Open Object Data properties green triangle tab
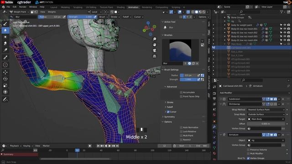This screenshot has width=292, height=164. pyautogui.click(x=214, y=148)
